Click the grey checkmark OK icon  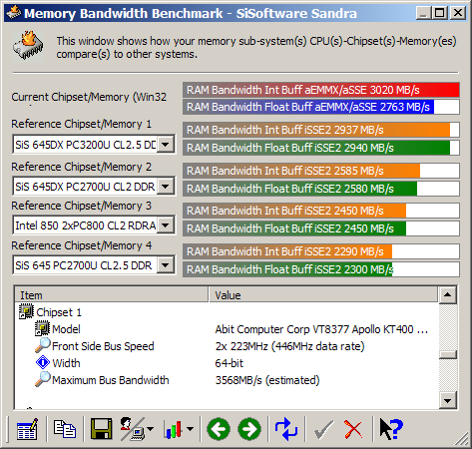[x=323, y=430]
